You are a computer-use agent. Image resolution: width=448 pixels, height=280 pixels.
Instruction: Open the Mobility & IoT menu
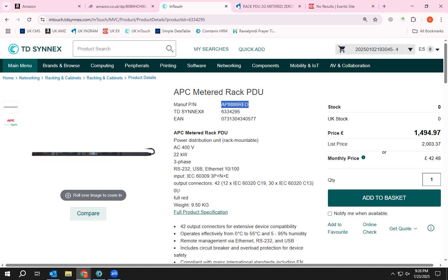pyautogui.click(x=305, y=66)
